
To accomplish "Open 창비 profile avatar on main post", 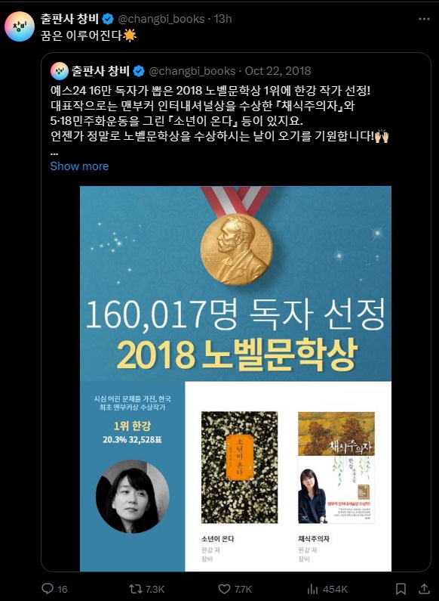I will [x=20, y=26].
